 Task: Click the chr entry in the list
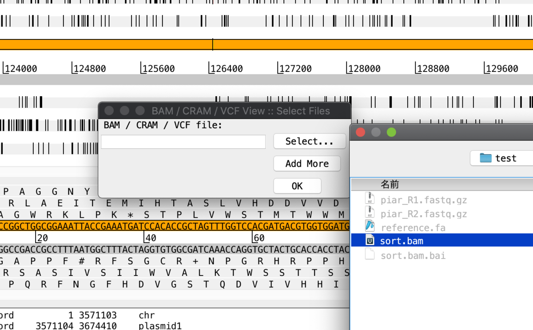pos(147,315)
